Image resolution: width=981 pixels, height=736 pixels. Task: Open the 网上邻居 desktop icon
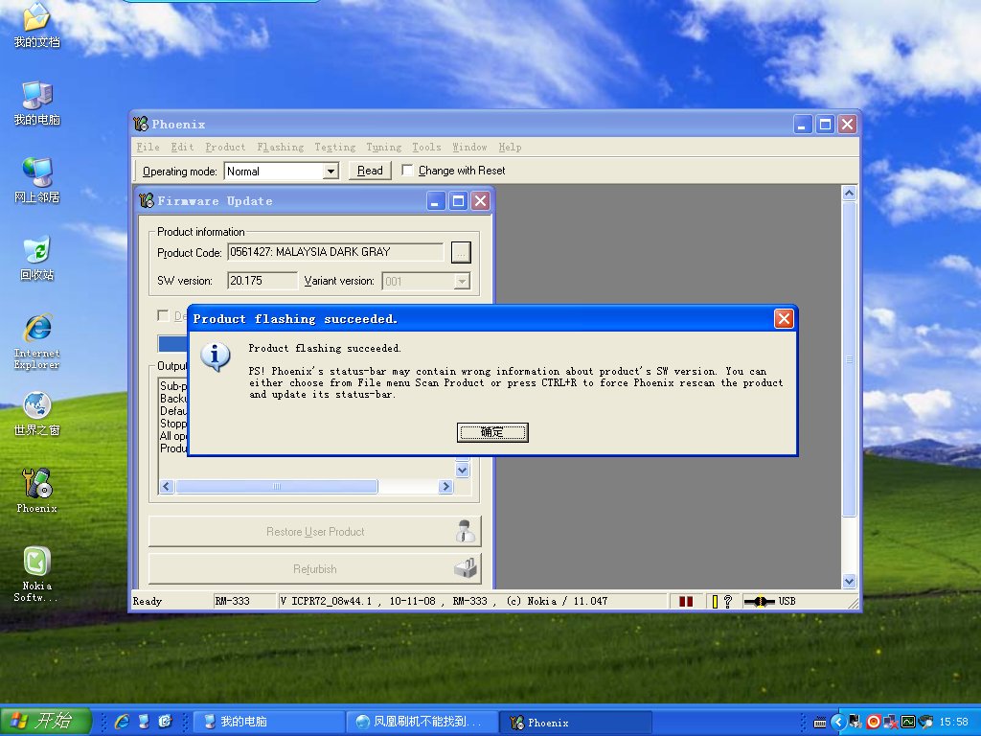click(x=36, y=181)
